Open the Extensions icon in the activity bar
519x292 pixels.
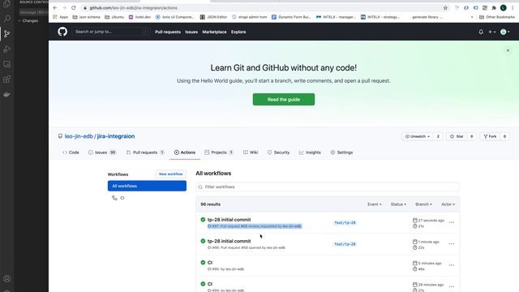7,79
